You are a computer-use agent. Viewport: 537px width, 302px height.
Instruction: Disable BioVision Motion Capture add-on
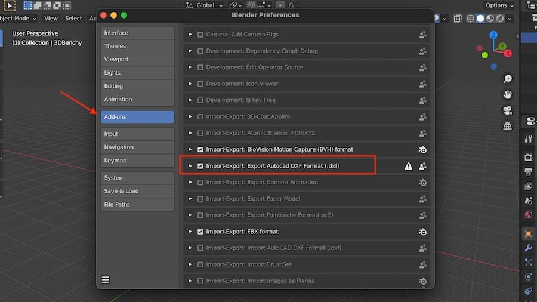(200, 150)
